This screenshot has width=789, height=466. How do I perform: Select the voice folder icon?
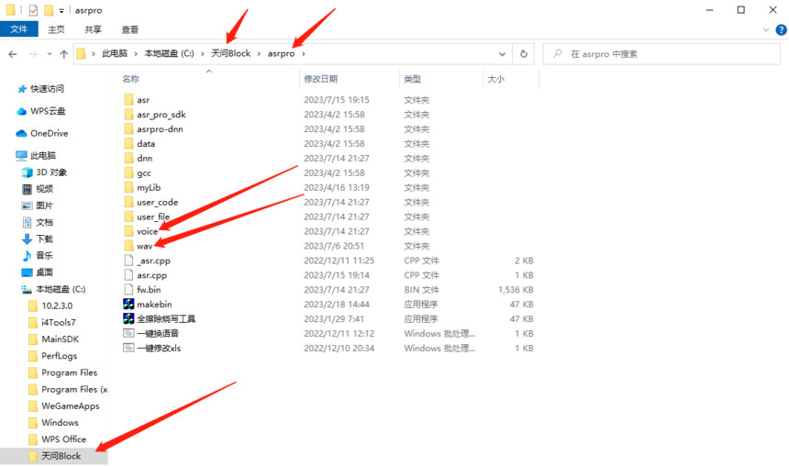click(x=128, y=231)
